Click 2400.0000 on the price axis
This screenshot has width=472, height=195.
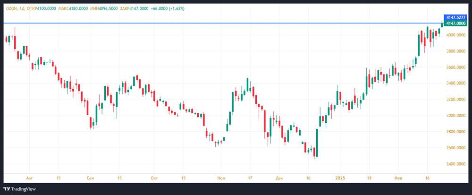(x=456, y=164)
